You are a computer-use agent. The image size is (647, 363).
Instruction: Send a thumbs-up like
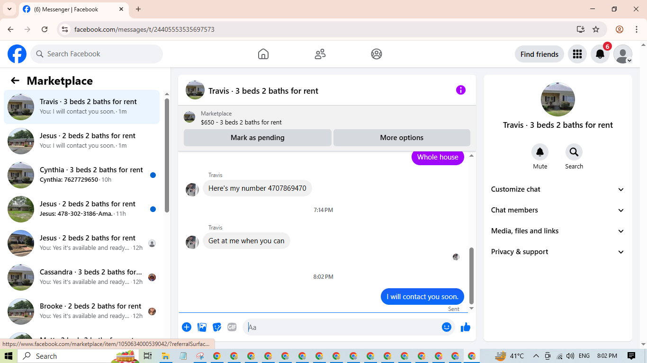(x=466, y=327)
